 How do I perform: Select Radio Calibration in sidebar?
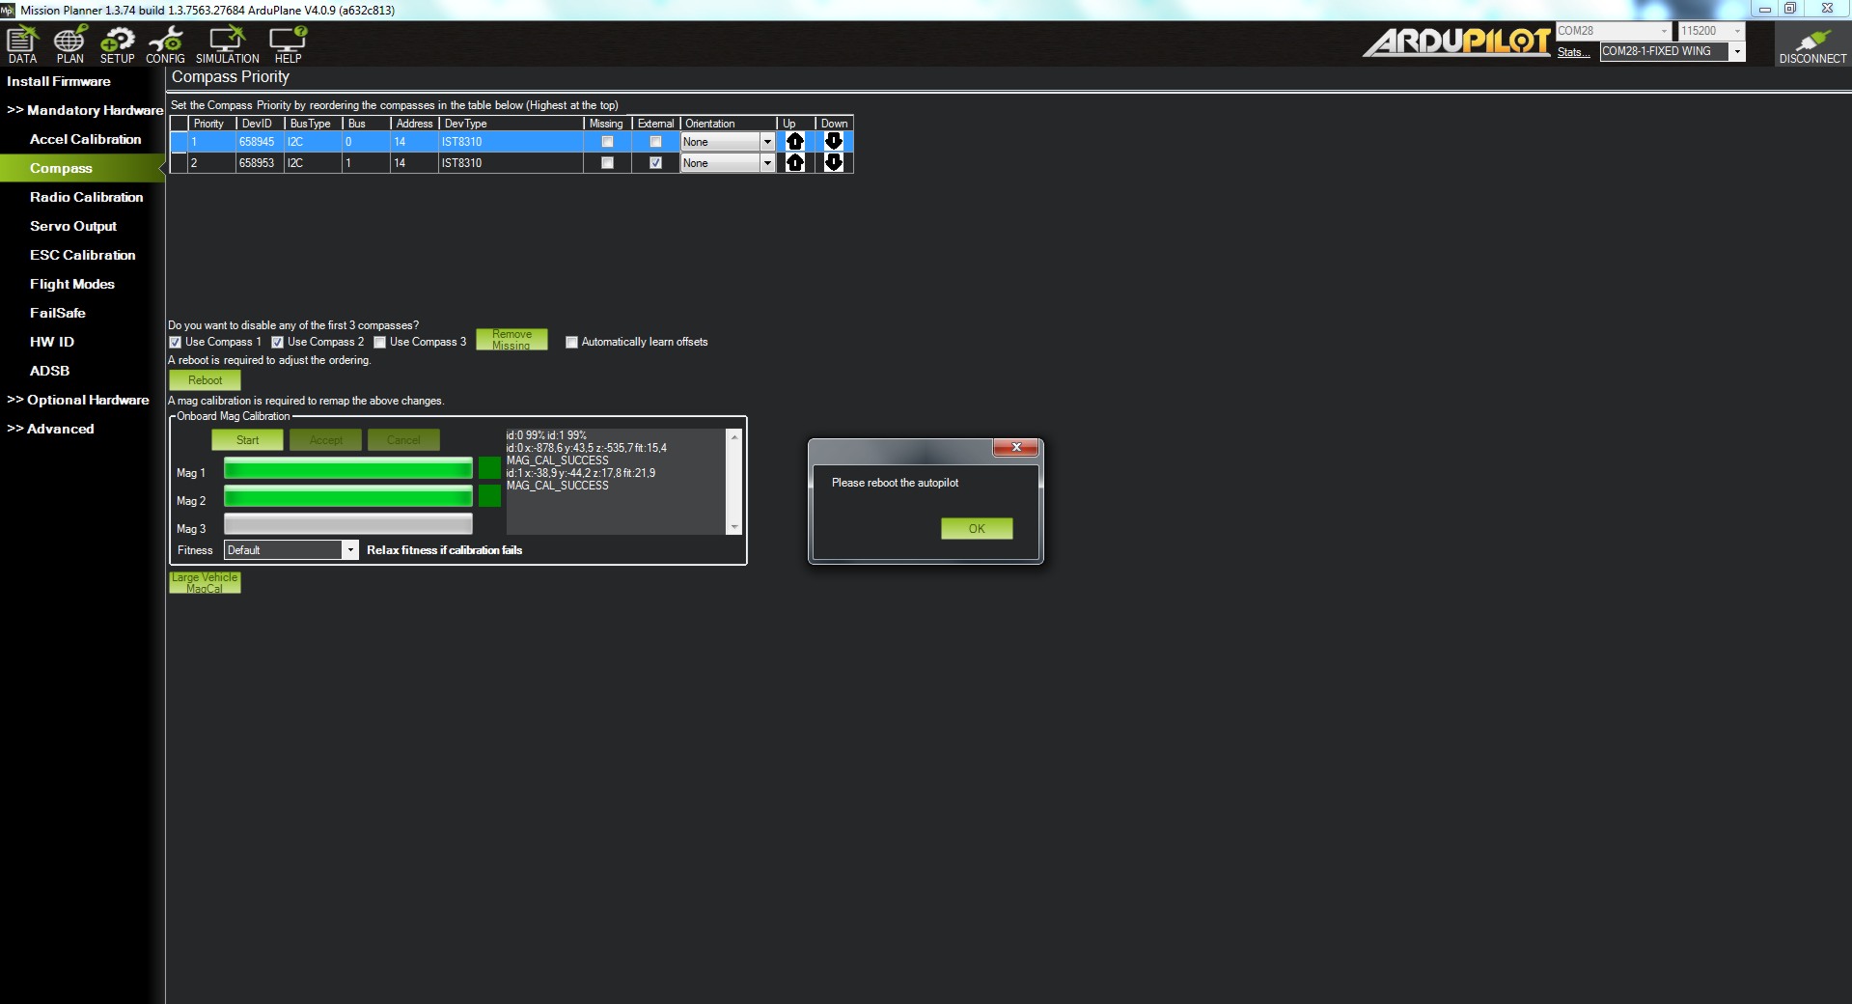pos(86,197)
